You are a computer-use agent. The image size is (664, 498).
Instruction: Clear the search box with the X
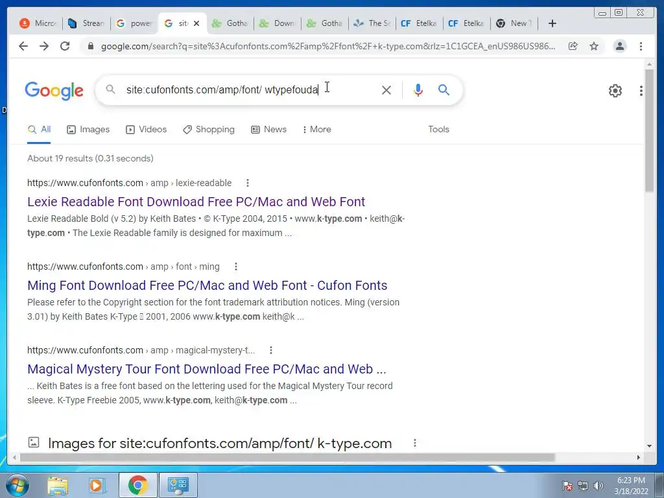coord(386,89)
